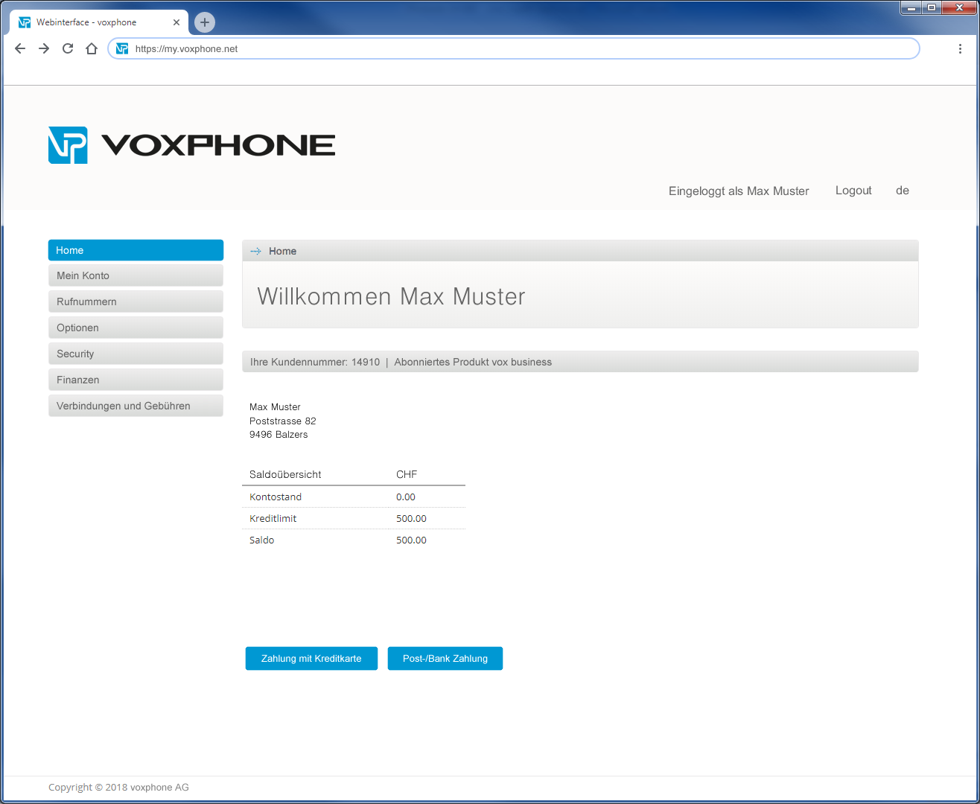Click the Saldo value 500.00

(x=411, y=540)
